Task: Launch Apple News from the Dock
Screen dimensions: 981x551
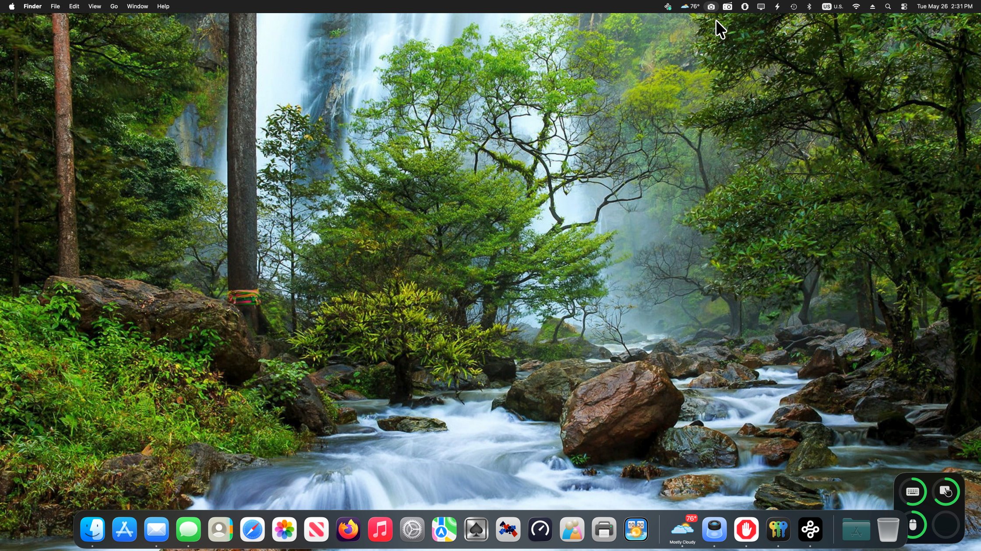Action: pyautogui.click(x=316, y=529)
